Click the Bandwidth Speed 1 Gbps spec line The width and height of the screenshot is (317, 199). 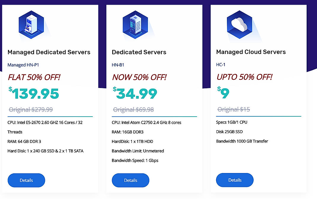tap(135, 160)
